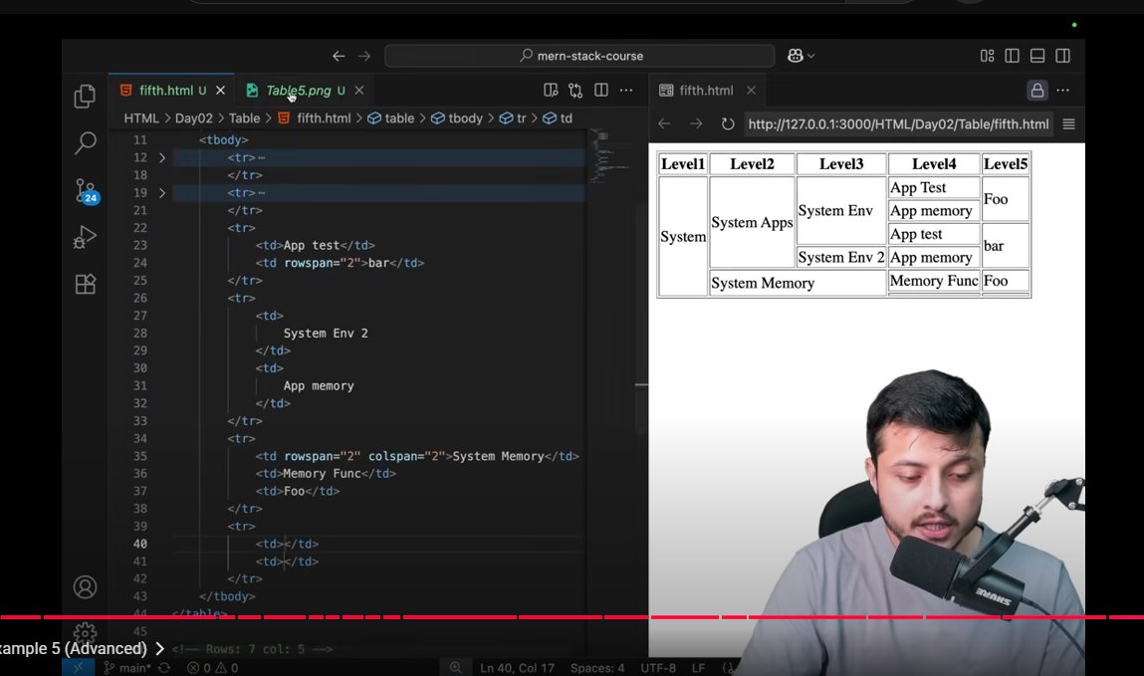Image resolution: width=1144 pixels, height=676 pixels.
Task: Open the Accounts menu icon
Action: (85, 587)
